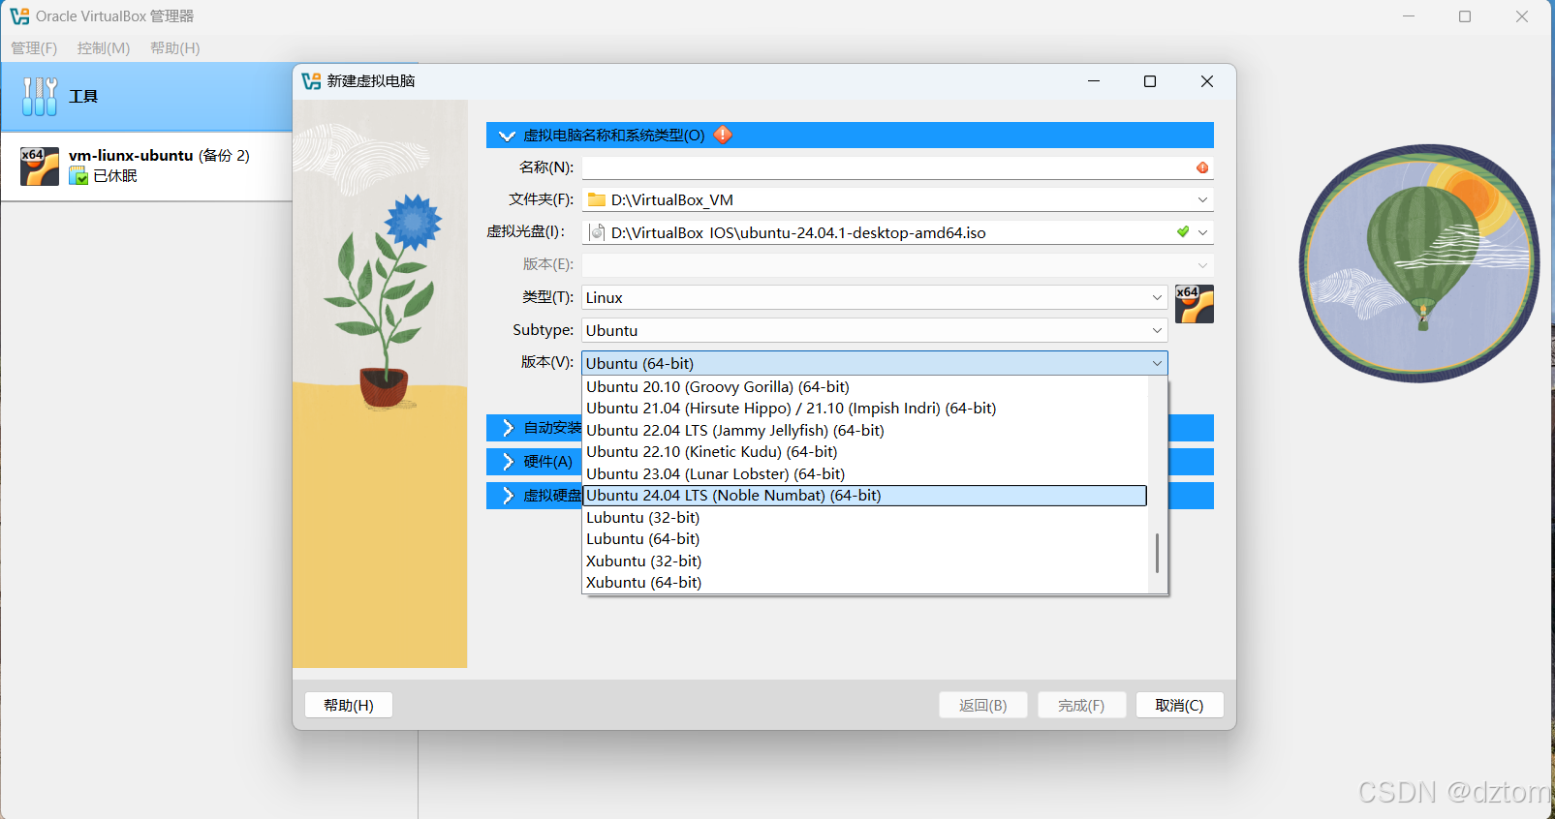Close the 版本 Ubuntu (64-bit) combo box

875,363
